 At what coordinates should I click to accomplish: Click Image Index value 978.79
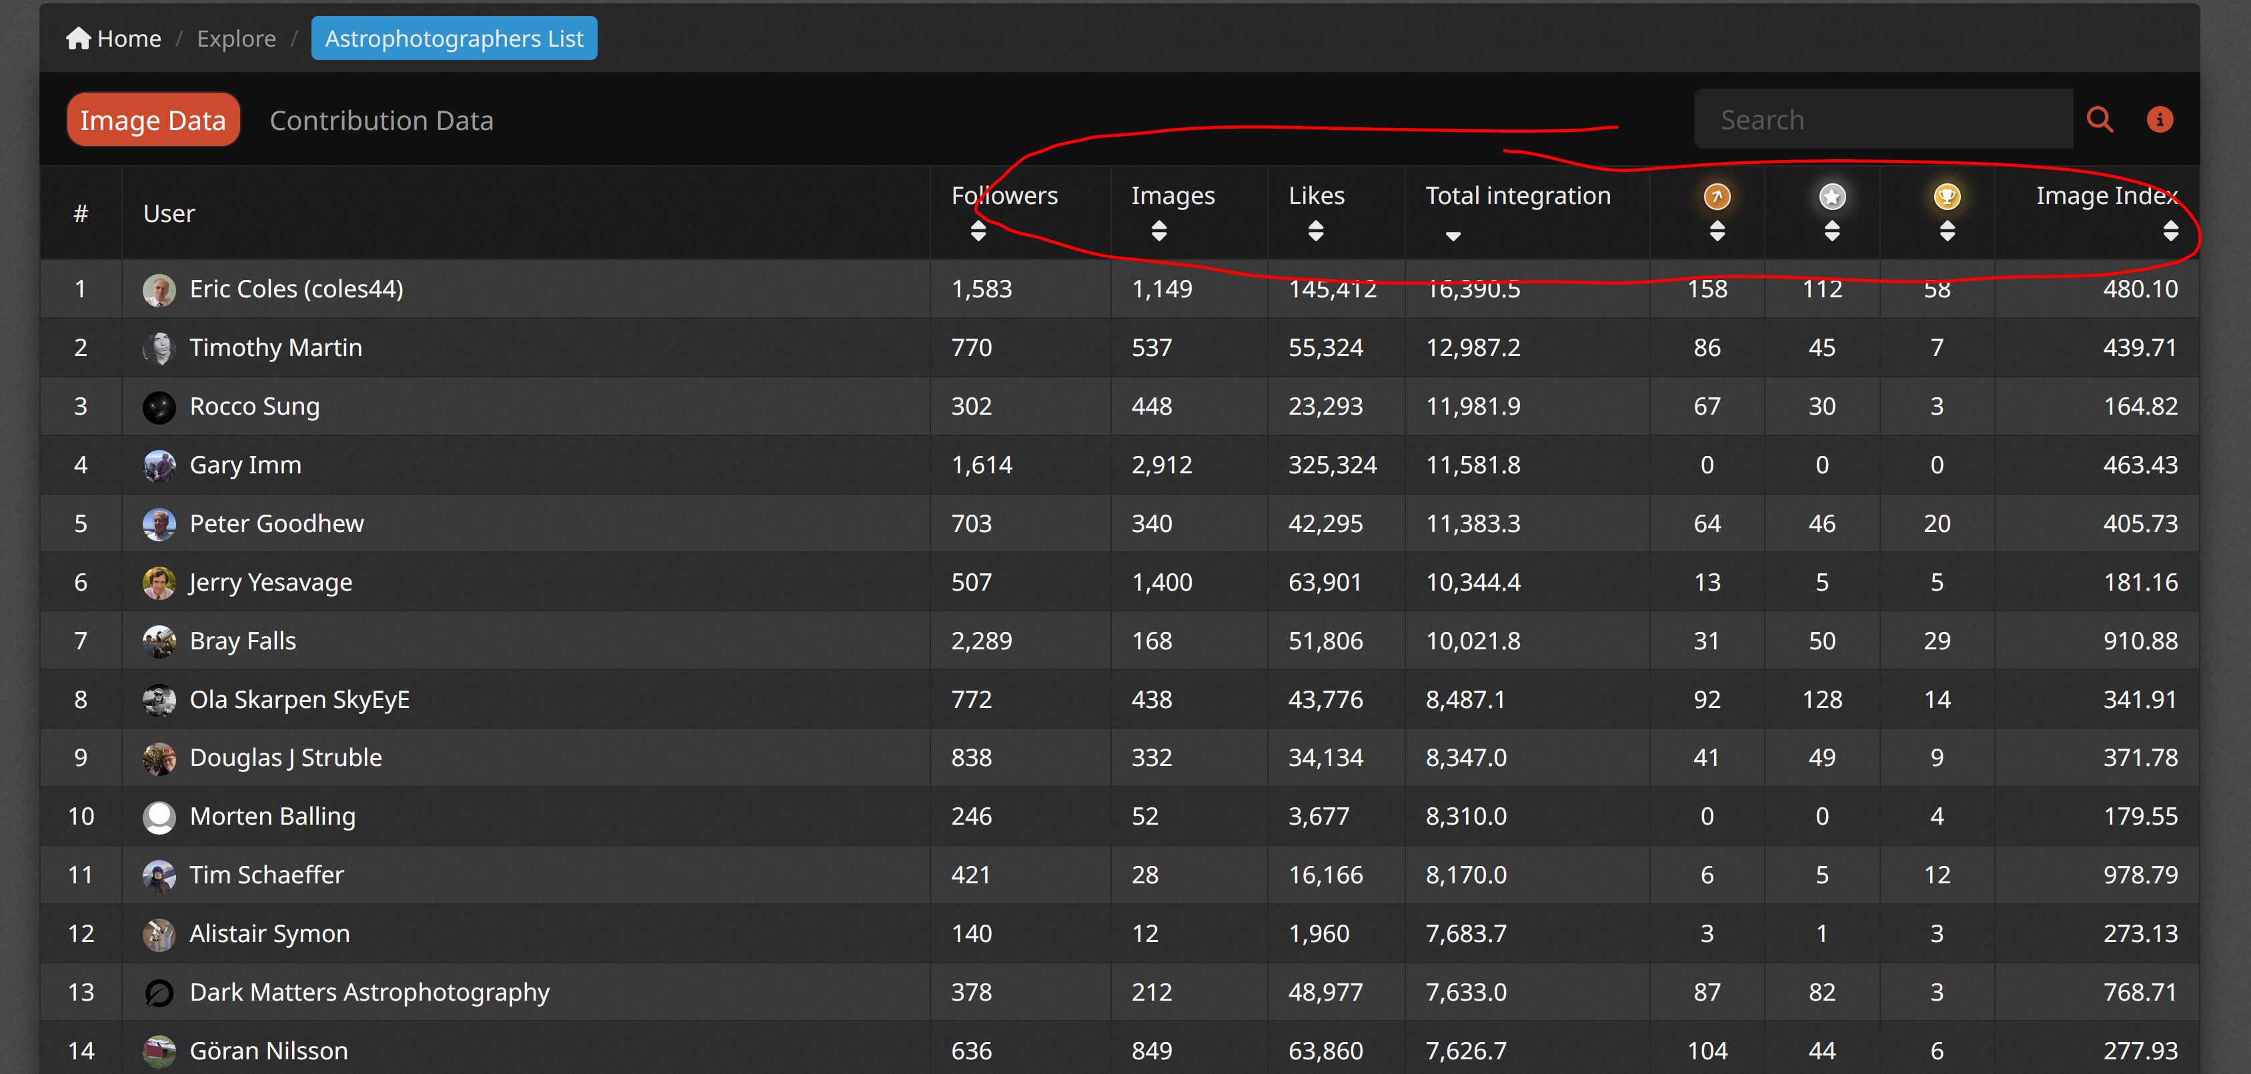point(2140,874)
